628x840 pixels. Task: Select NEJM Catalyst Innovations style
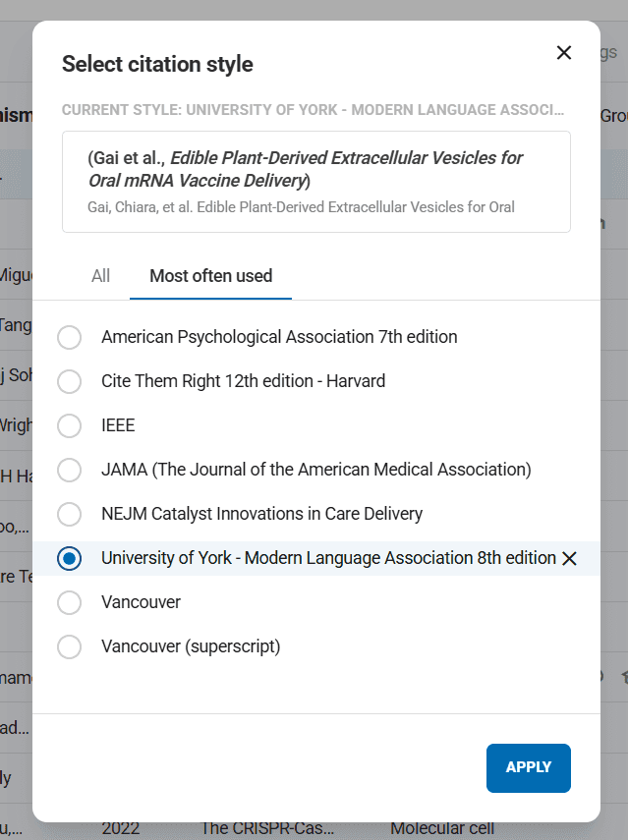click(x=70, y=514)
